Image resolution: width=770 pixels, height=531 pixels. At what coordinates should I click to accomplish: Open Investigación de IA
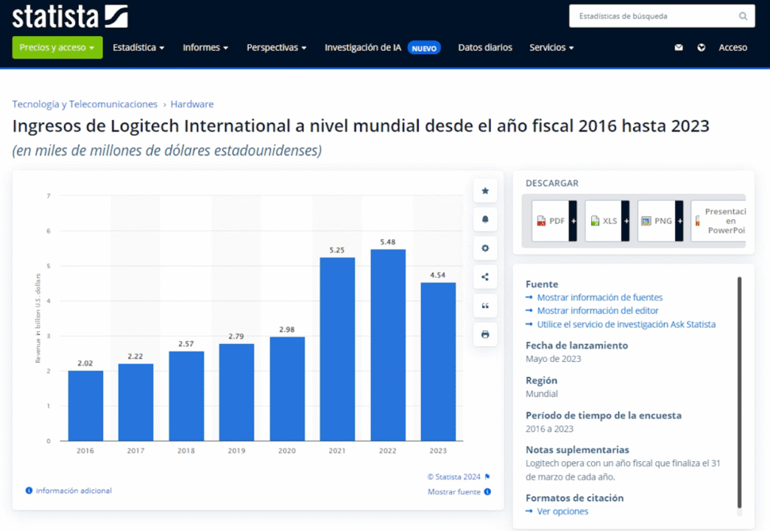[x=362, y=47]
